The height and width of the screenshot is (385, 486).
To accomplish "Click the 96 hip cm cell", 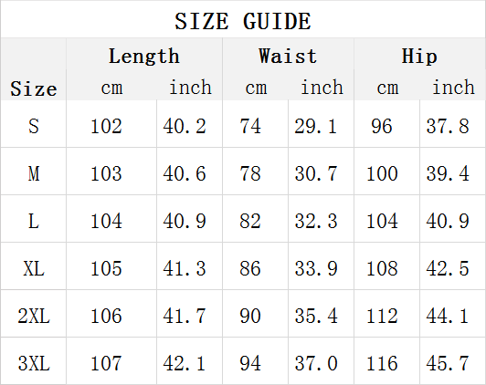I will point(382,126).
